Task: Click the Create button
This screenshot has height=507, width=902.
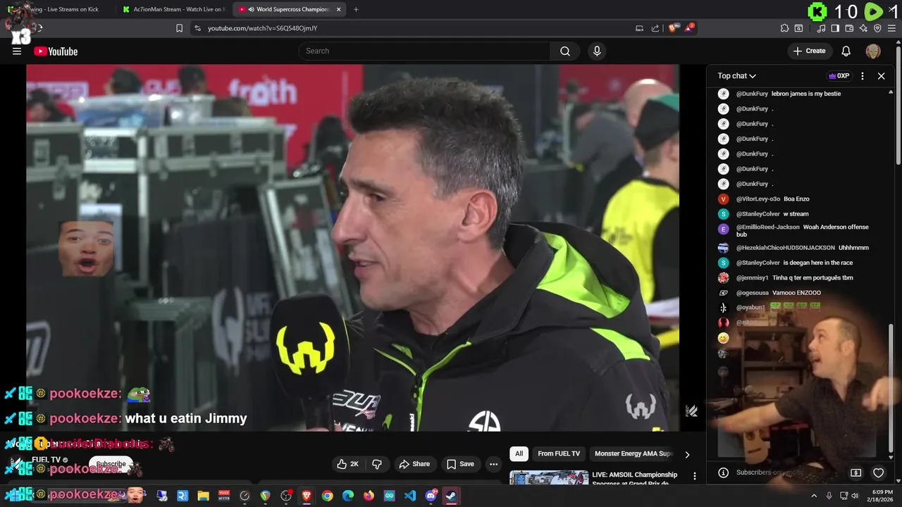Action: click(x=809, y=51)
